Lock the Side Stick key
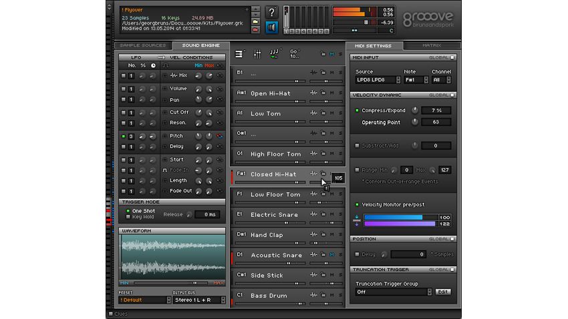 pos(323,275)
